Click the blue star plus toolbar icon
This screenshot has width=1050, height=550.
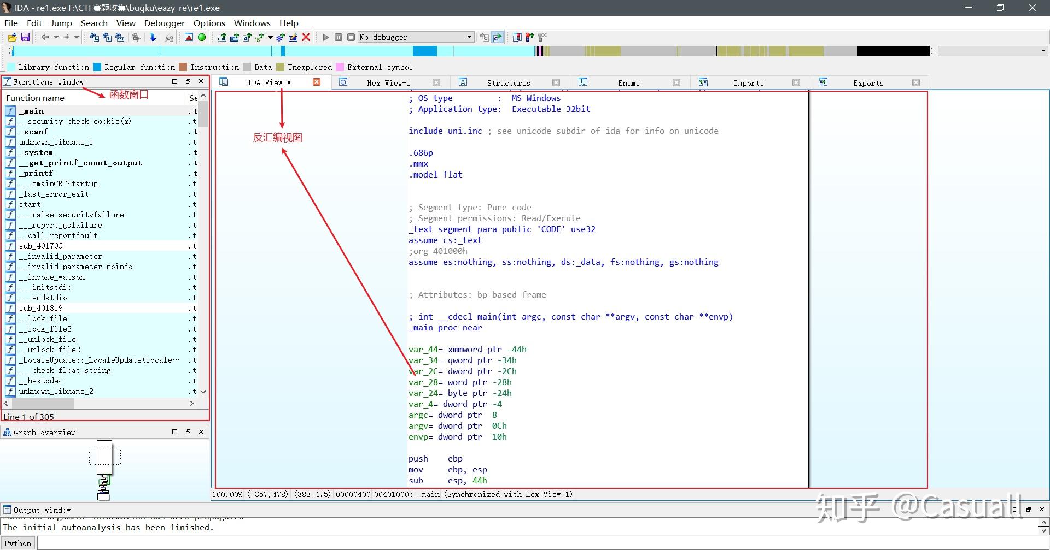point(281,37)
